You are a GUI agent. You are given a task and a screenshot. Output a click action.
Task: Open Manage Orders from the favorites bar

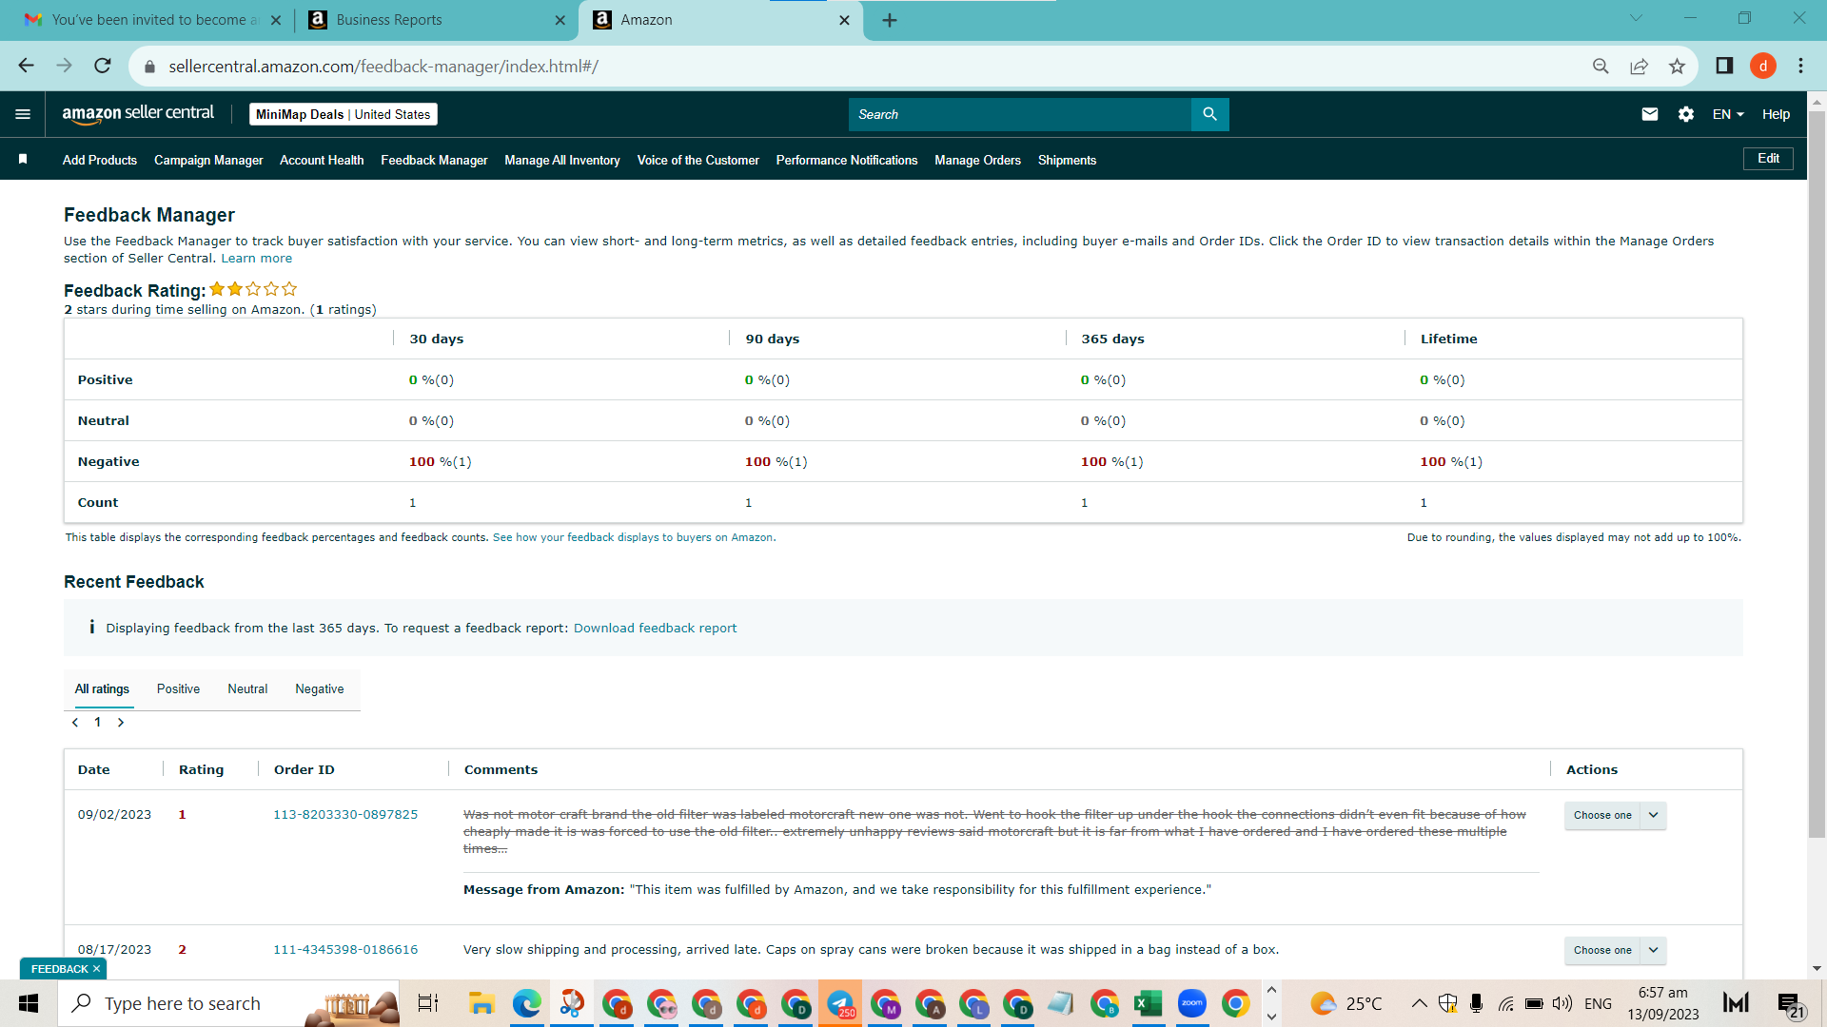click(x=977, y=161)
